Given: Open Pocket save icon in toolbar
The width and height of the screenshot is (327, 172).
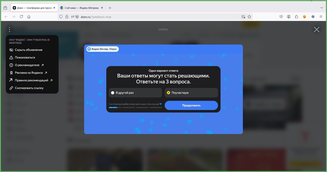Looking at the screenshot, I should coord(281,17).
